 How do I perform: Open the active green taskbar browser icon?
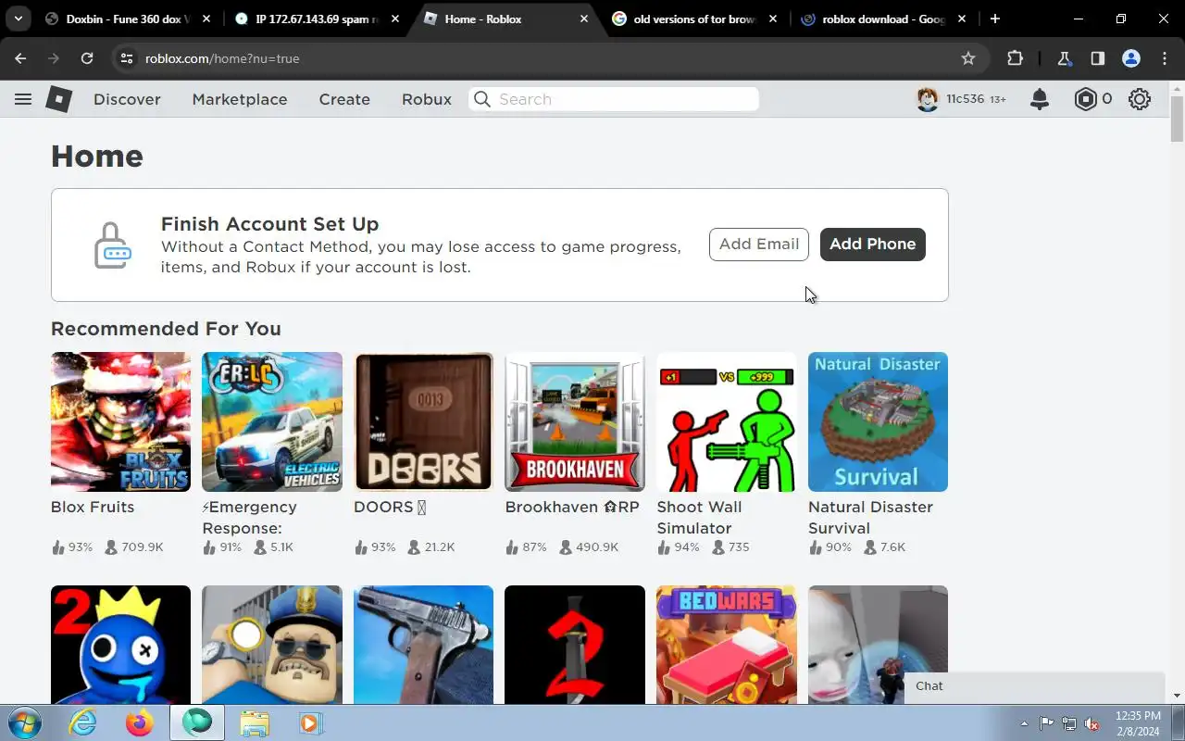coord(197,722)
